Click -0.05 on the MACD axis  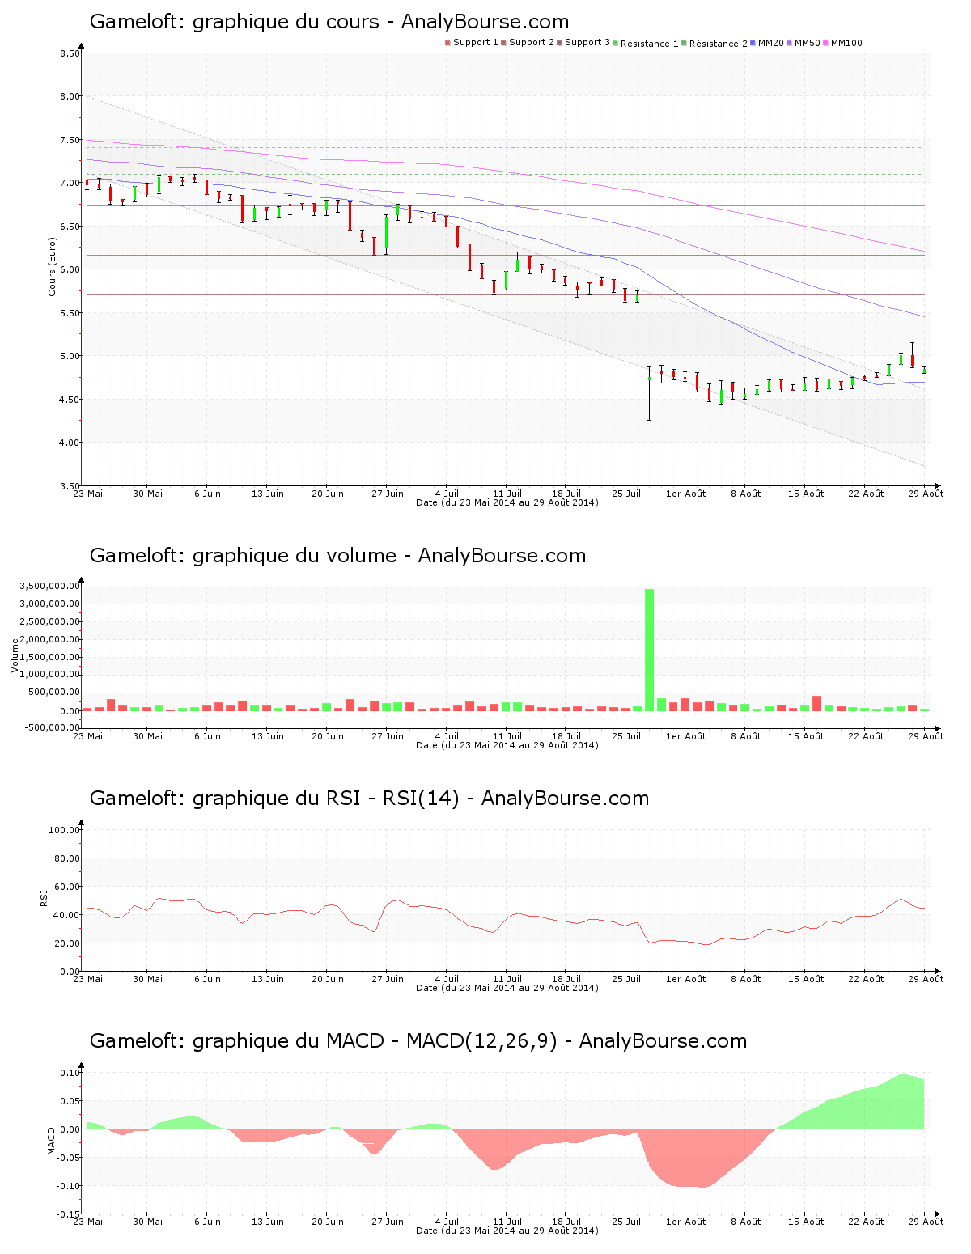[69, 1158]
